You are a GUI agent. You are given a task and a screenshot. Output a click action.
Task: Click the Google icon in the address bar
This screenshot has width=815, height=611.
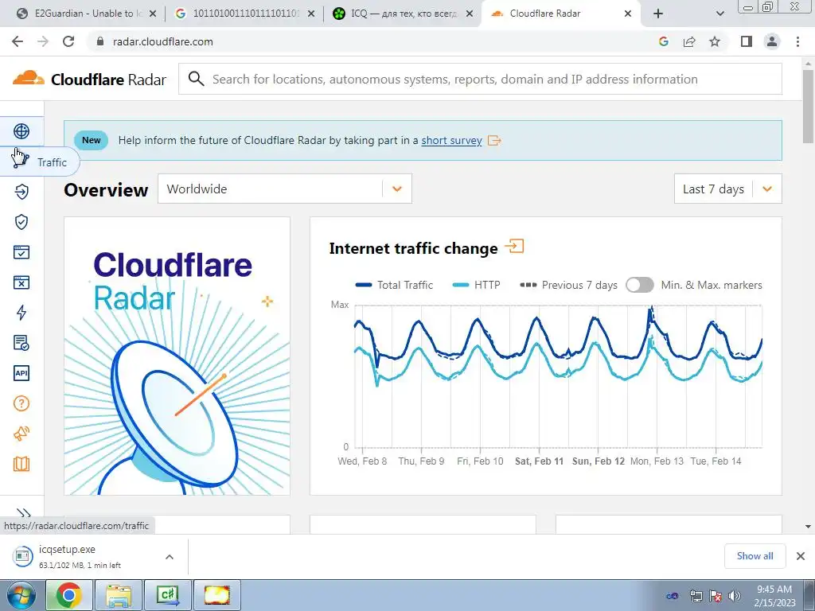(x=663, y=41)
